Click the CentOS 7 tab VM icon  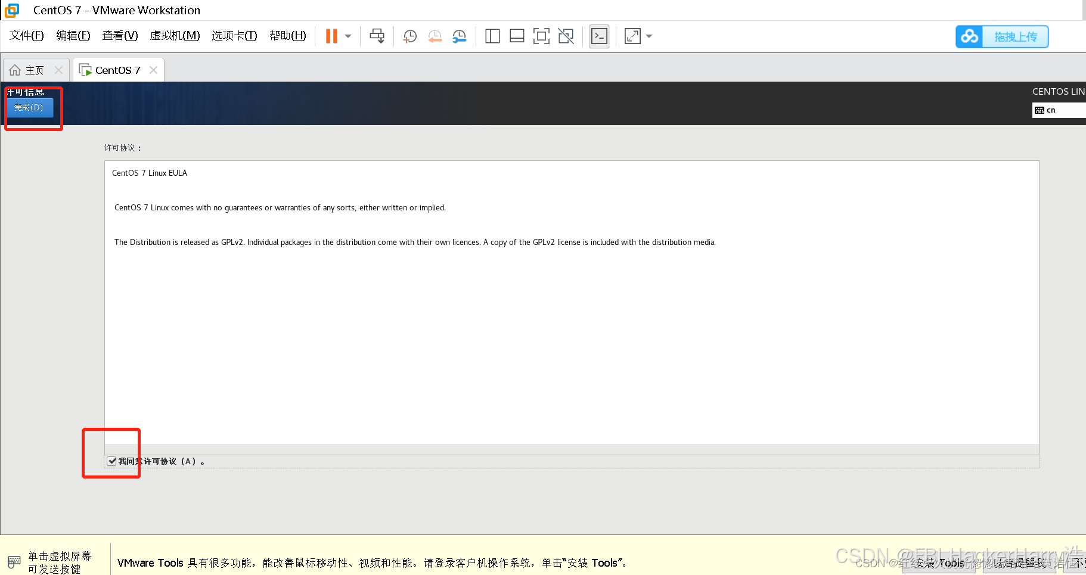click(85, 70)
